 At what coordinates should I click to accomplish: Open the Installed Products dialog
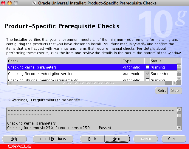(x=52, y=139)
